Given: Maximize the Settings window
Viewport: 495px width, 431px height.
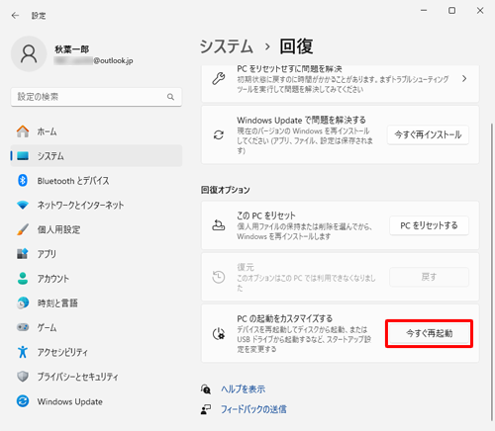Looking at the screenshot, I should 451,11.
